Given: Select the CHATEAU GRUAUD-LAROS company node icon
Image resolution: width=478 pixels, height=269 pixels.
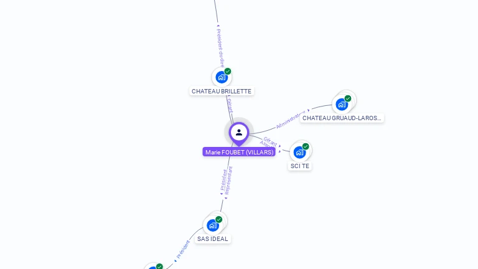Looking at the screenshot, I should coord(342,105).
